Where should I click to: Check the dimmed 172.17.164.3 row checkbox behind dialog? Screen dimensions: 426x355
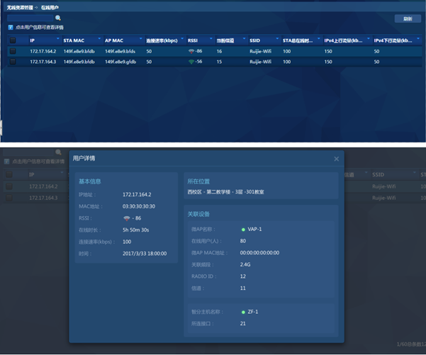tap(9, 198)
